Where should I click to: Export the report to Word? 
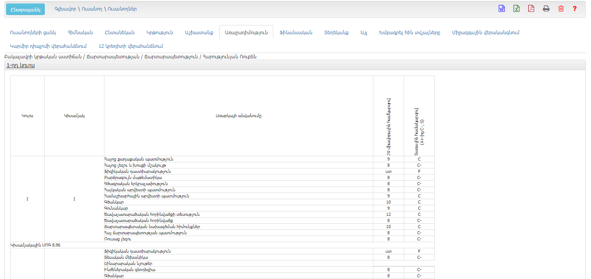coord(502,9)
